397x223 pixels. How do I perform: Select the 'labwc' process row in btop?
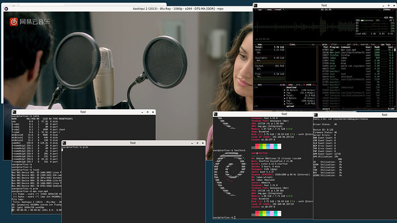357,58
